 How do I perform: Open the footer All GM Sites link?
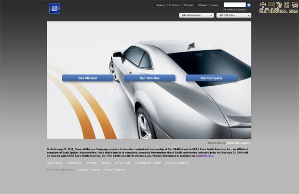point(123,163)
